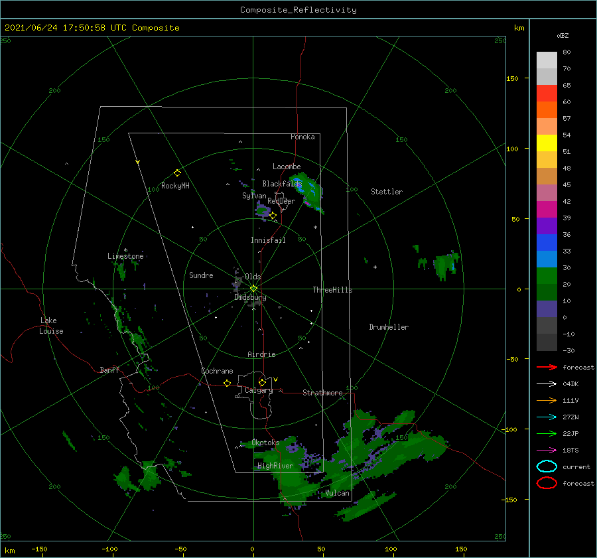Pick the 42 dBZ magenta swatch
The image size is (597, 558).
tap(547, 209)
